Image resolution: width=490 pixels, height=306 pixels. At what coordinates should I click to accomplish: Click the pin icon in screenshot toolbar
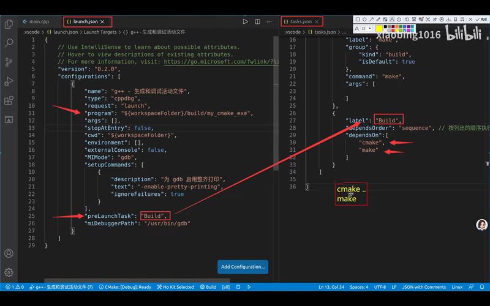(435, 20)
